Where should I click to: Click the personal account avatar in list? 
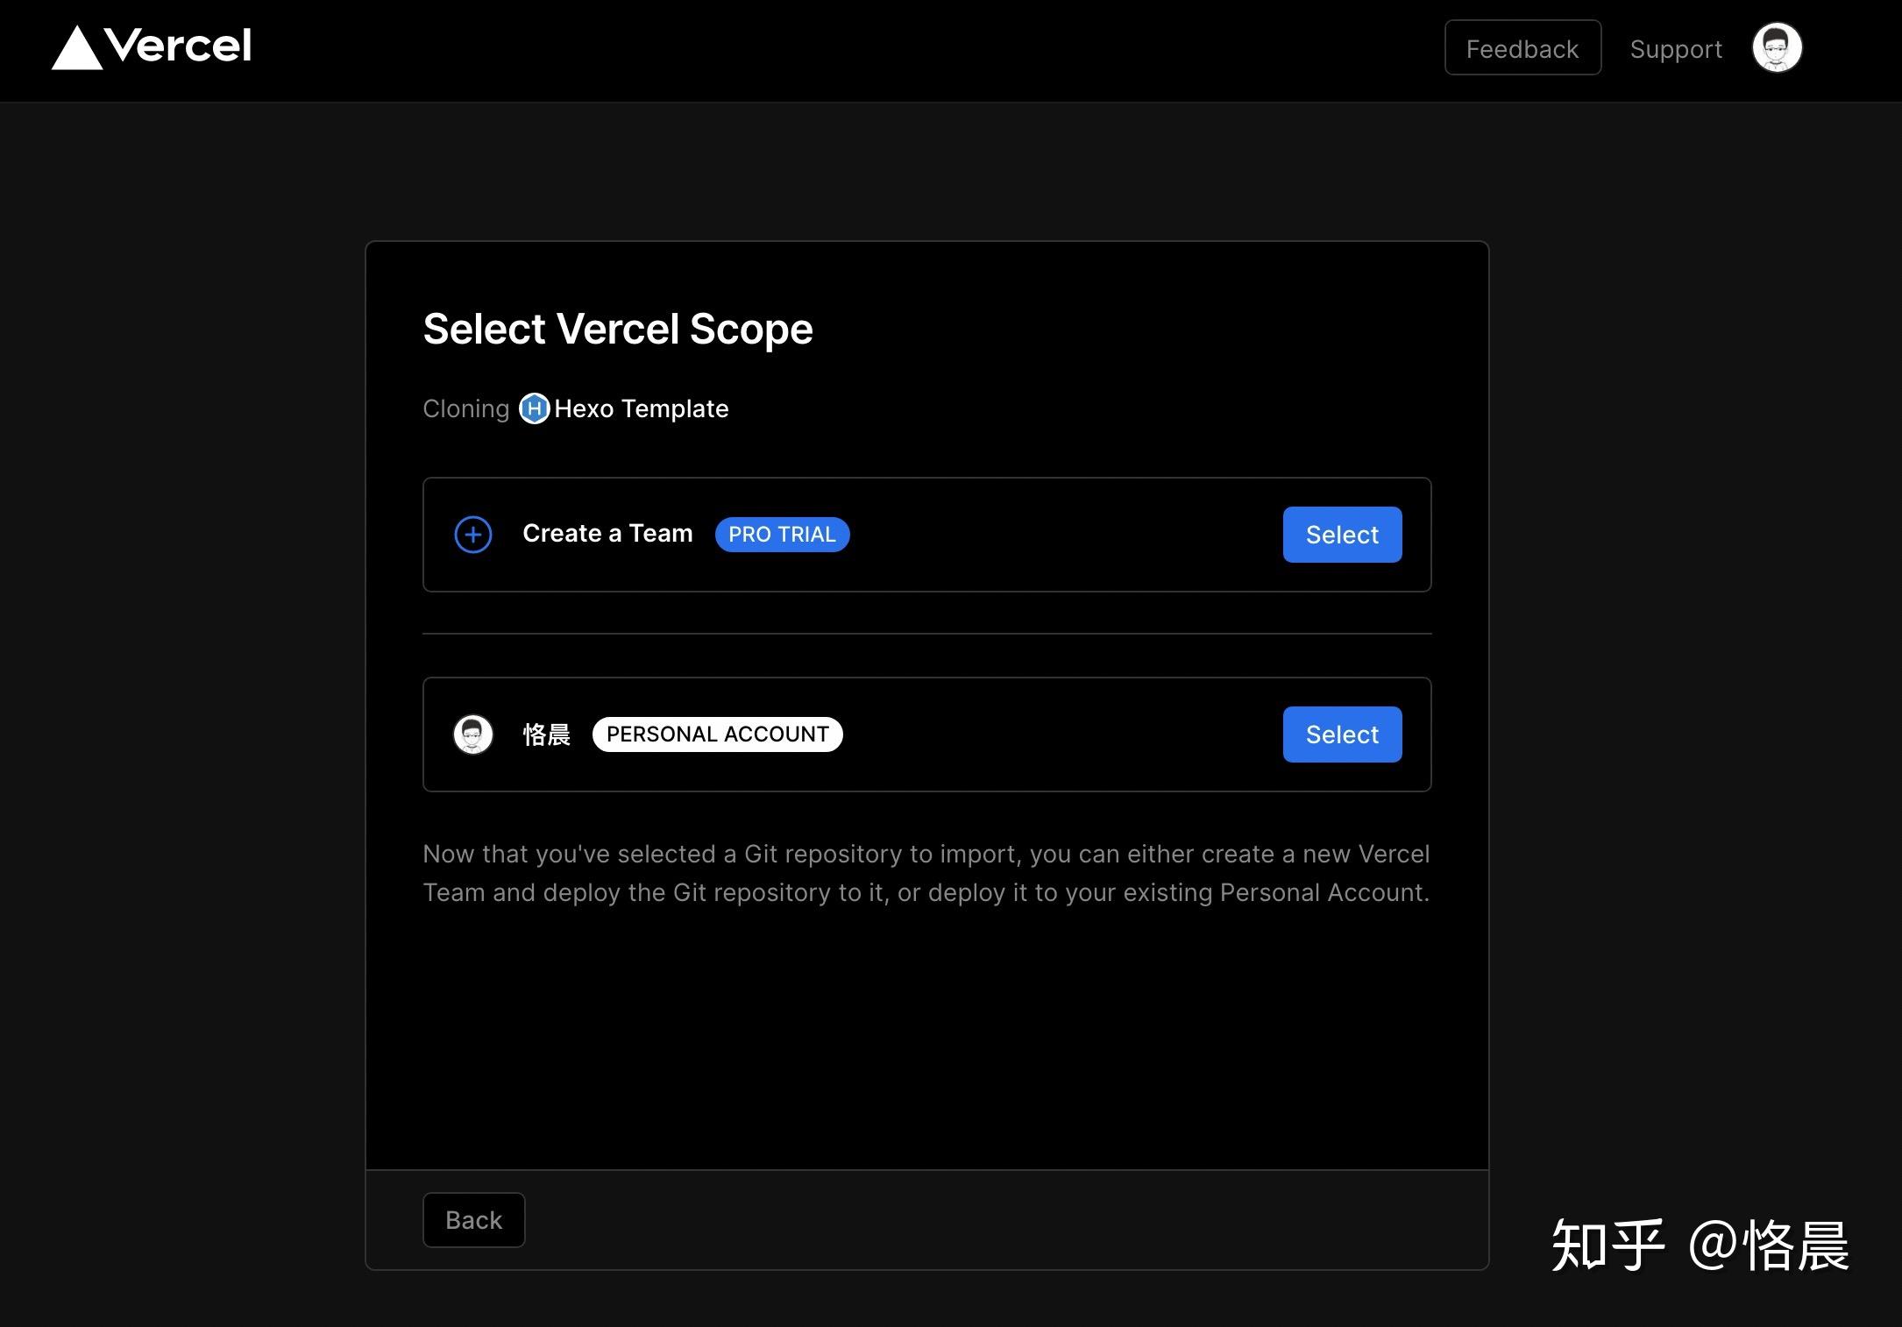[x=473, y=734]
